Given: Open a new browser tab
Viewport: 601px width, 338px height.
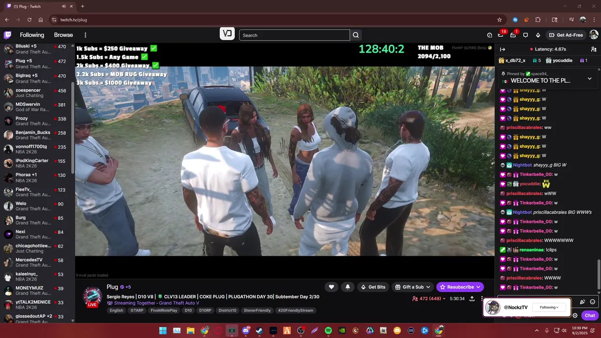Looking at the screenshot, I should 83,7.
